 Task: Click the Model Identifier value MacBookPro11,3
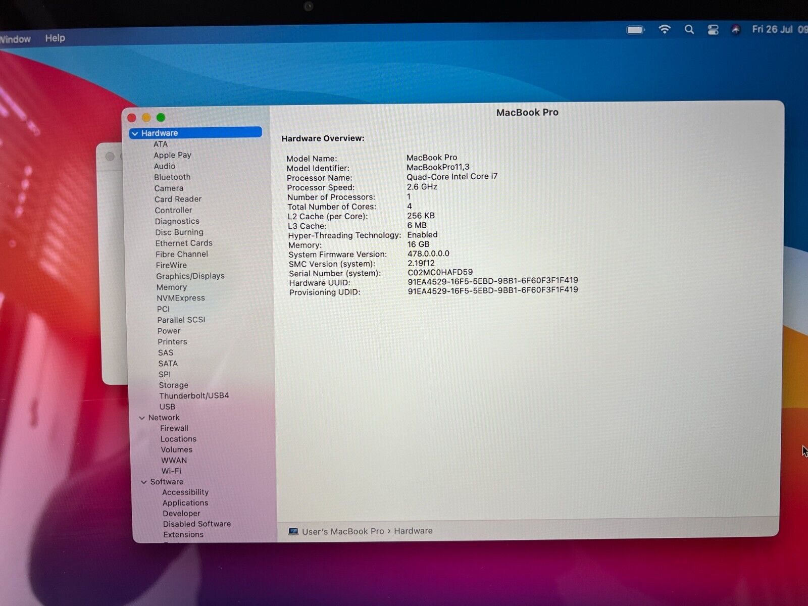(x=438, y=167)
